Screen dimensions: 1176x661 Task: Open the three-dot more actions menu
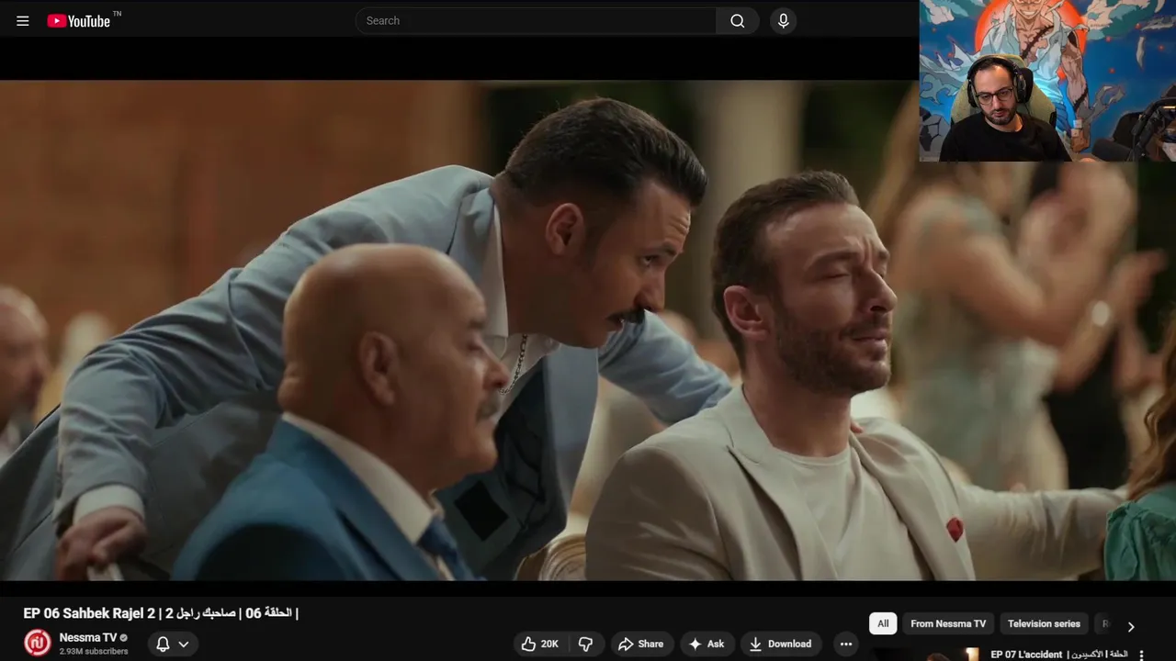[846, 644]
